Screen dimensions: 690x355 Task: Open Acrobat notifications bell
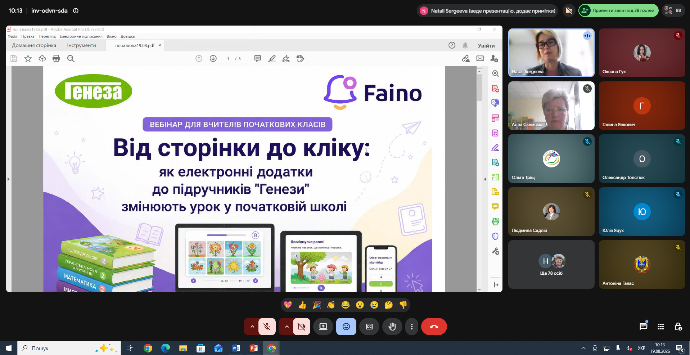465,45
